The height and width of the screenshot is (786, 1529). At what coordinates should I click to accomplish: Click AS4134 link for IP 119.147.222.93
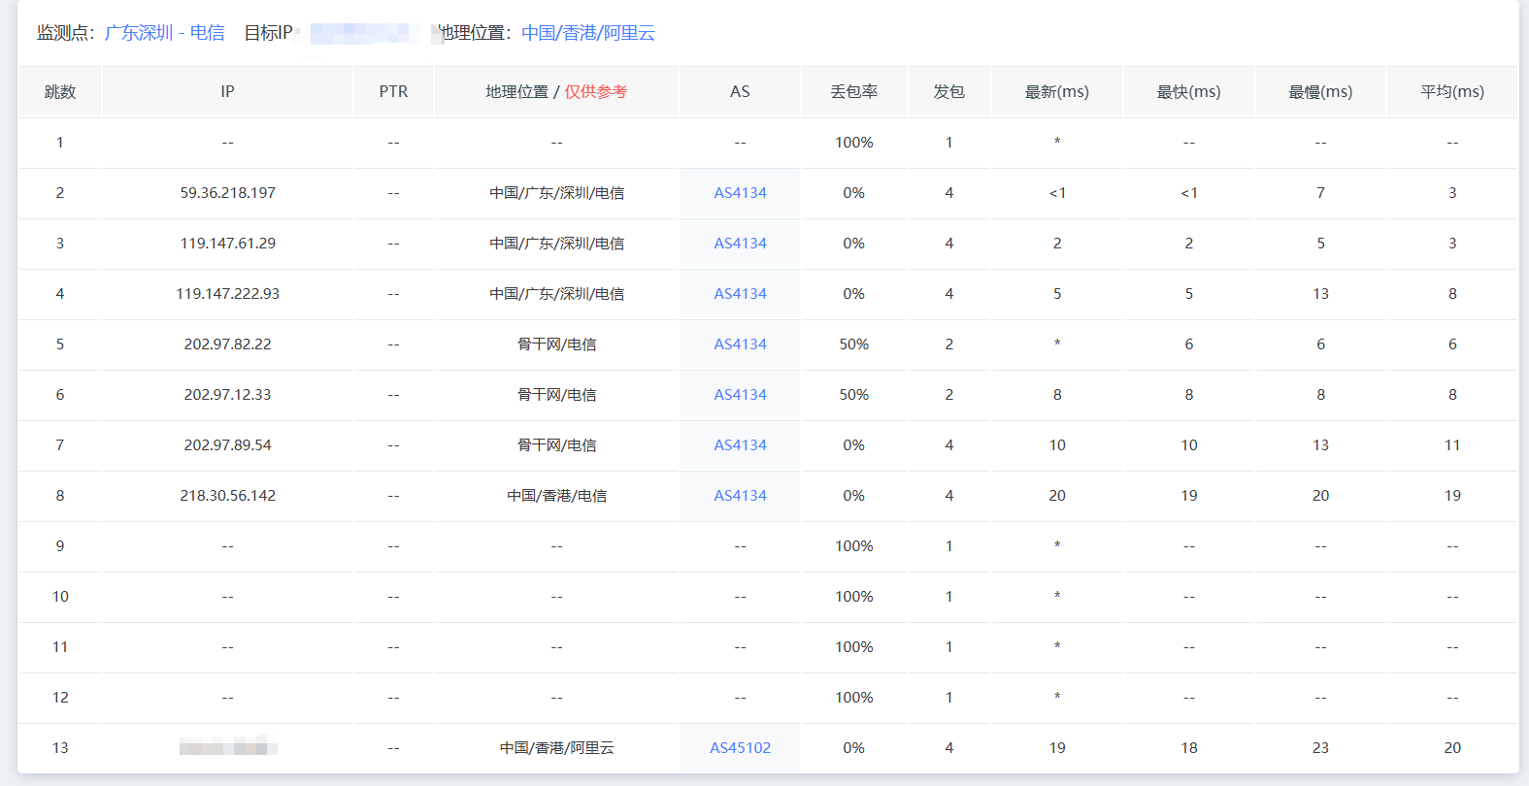click(740, 294)
